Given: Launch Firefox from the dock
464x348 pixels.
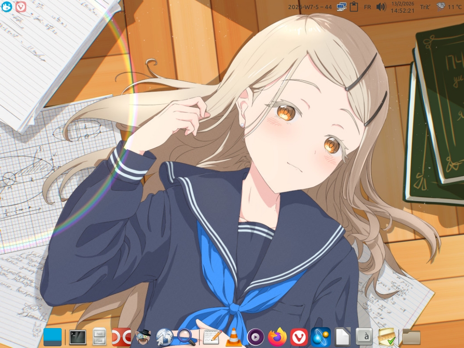Looking at the screenshot, I should click(x=277, y=337).
